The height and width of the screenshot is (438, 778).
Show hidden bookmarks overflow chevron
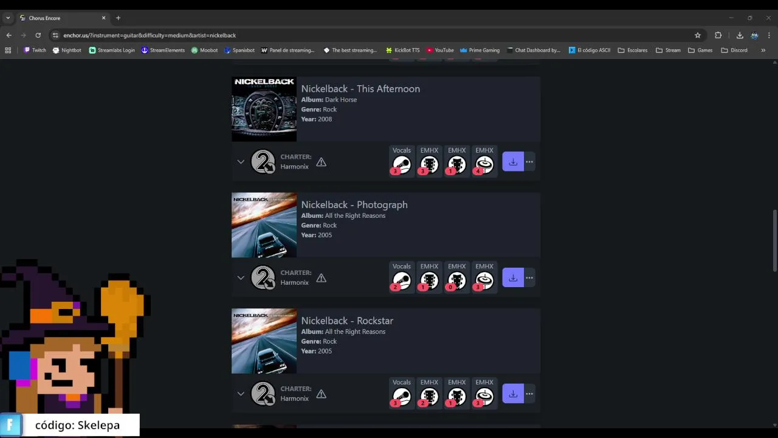point(763,50)
